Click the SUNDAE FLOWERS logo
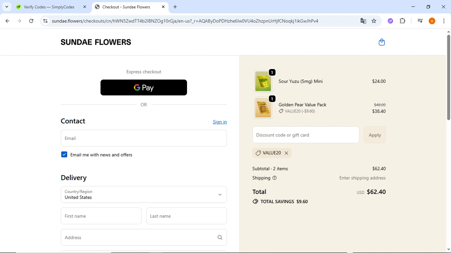Viewport: 451px width, 253px height. click(96, 42)
